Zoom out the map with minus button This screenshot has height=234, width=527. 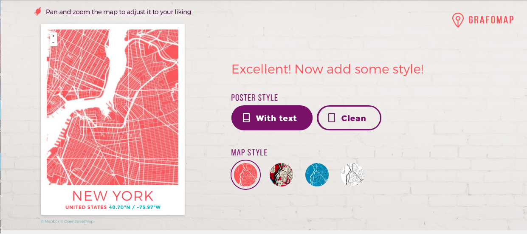click(53, 43)
